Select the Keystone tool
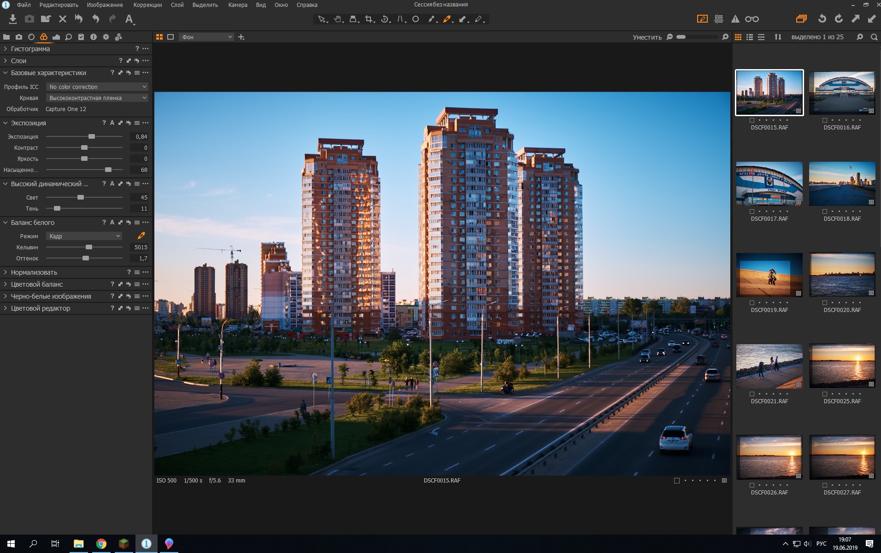Image resolution: width=881 pixels, height=553 pixels. (401, 19)
